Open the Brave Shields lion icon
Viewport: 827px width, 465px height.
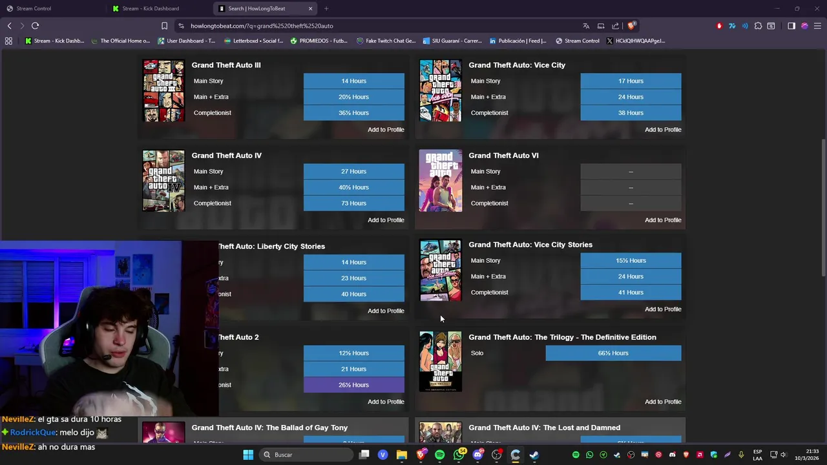tap(631, 26)
